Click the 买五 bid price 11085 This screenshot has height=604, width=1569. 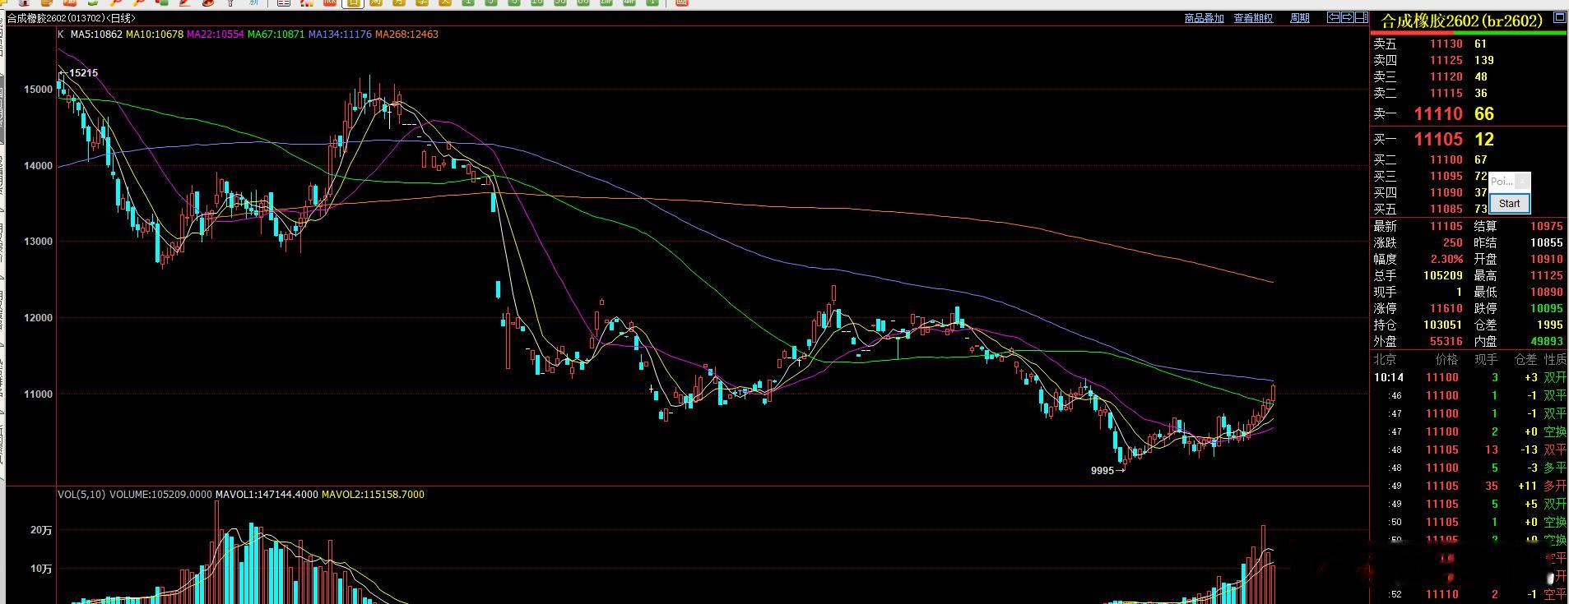[x=1446, y=210]
